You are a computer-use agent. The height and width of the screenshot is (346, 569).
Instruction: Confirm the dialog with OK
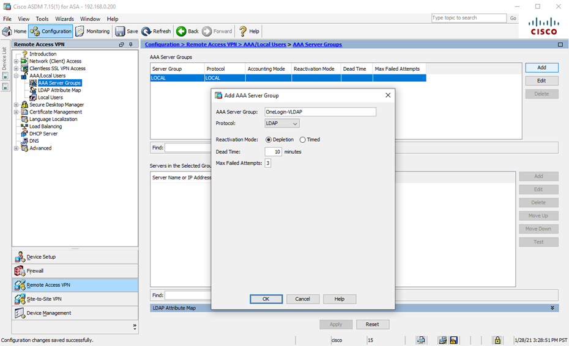pos(266,299)
